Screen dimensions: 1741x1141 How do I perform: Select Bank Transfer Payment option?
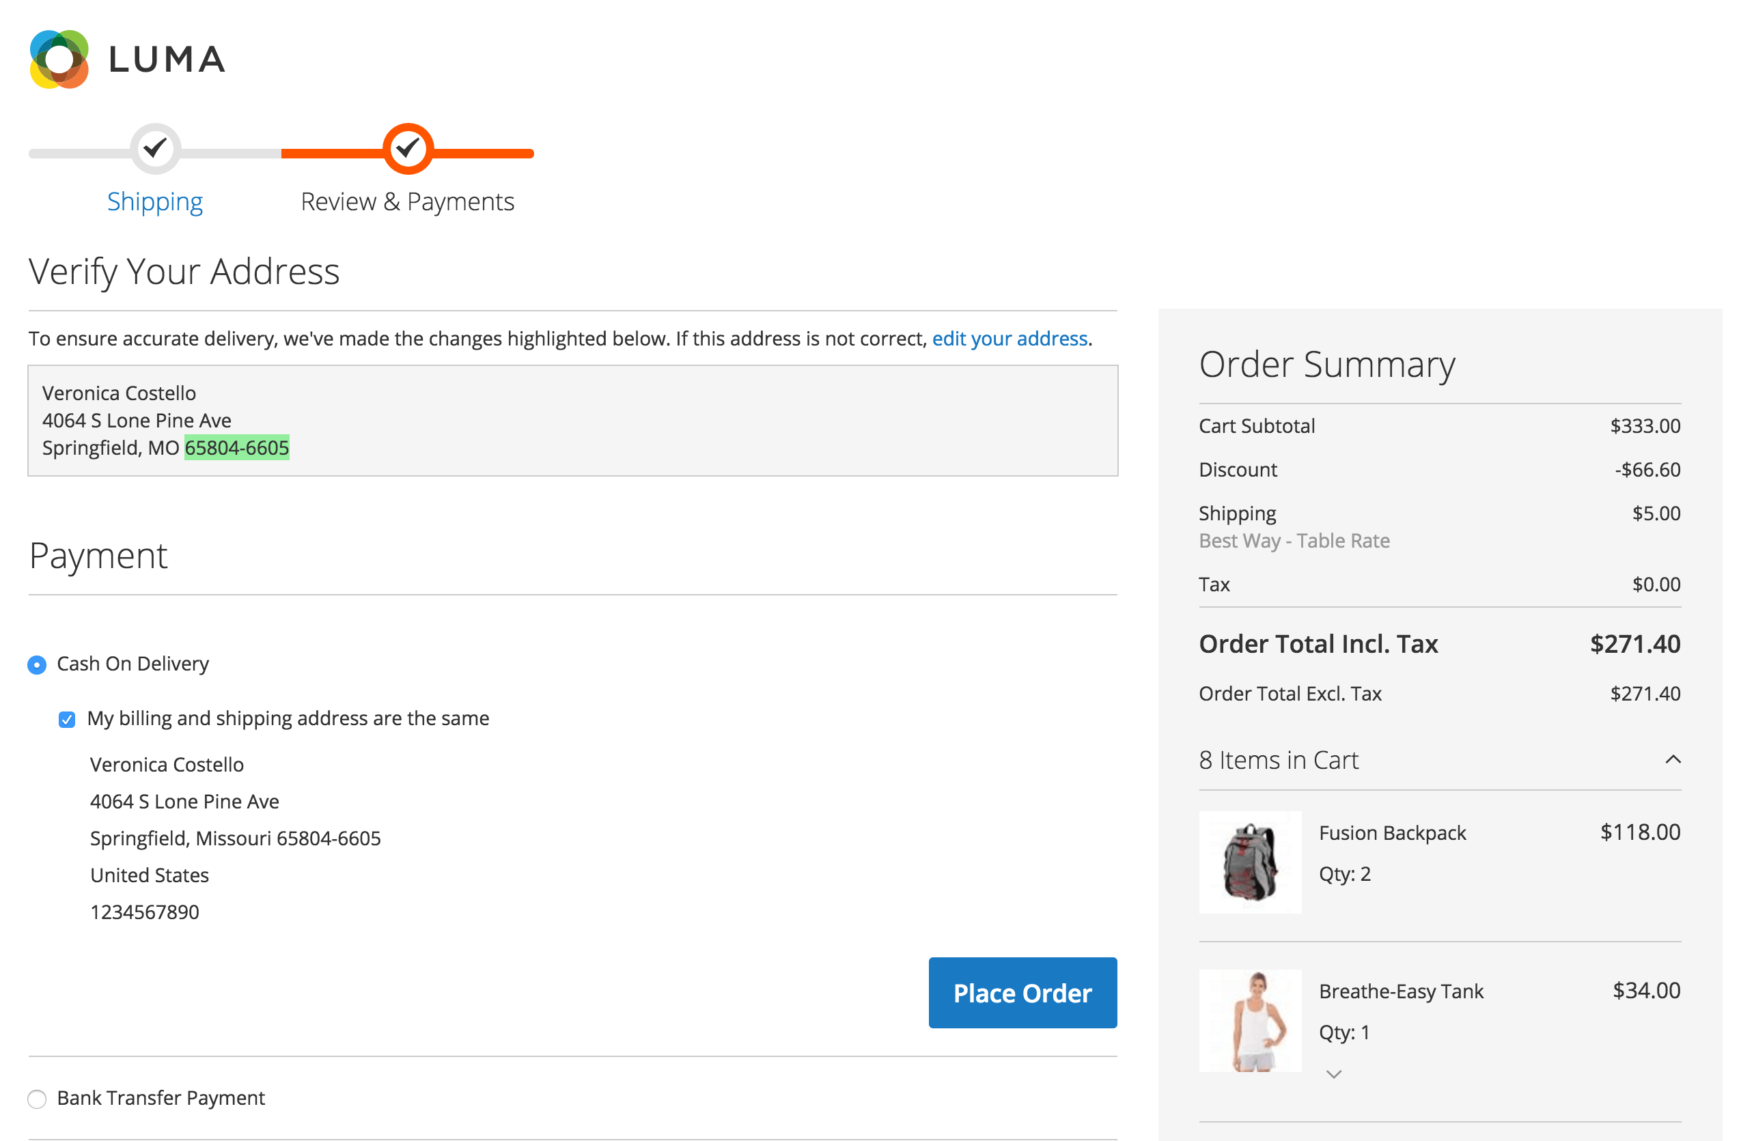37,1099
